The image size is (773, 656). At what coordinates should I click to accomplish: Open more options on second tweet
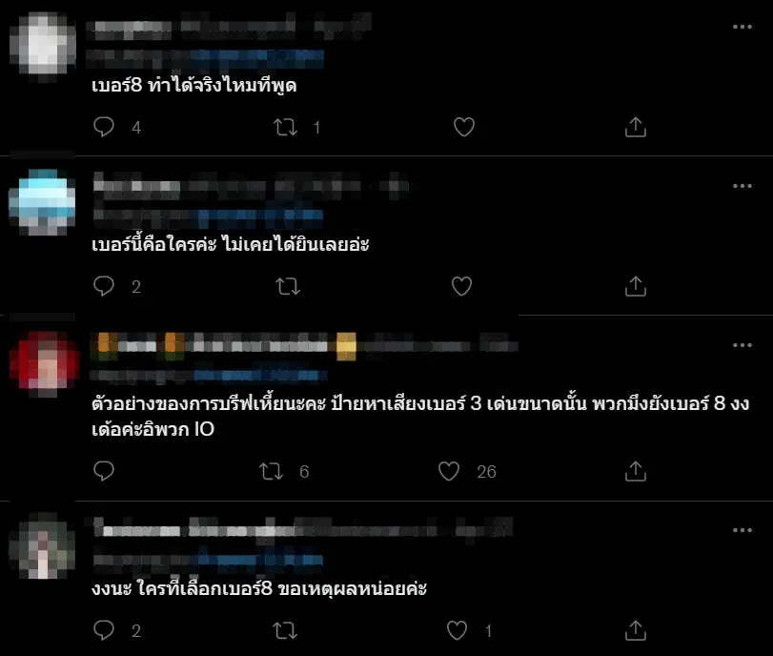click(742, 186)
